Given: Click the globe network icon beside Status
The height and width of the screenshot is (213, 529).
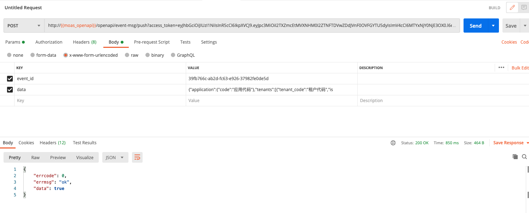Looking at the screenshot, I should point(393,143).
